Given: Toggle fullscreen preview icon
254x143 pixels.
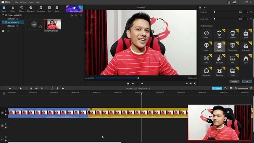Looking at the screenshot, I should coord(195,83).
